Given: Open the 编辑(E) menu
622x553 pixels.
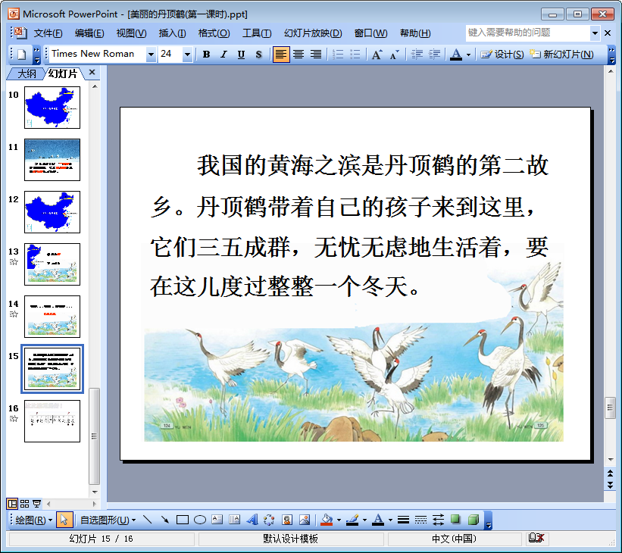Looking at the screenshot, I should click(89, 33).
